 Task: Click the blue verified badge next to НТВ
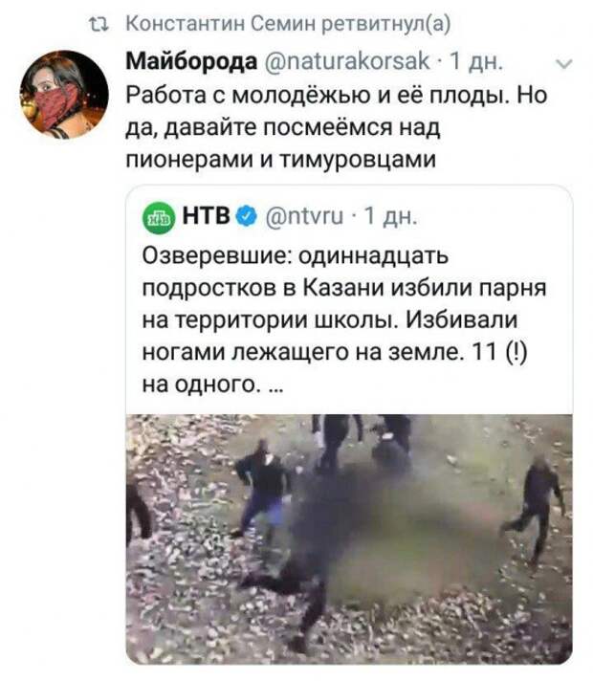(247, 216)
